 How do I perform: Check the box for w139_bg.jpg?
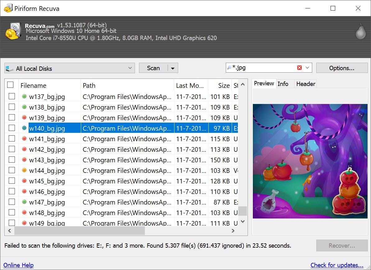pos(12,117)
